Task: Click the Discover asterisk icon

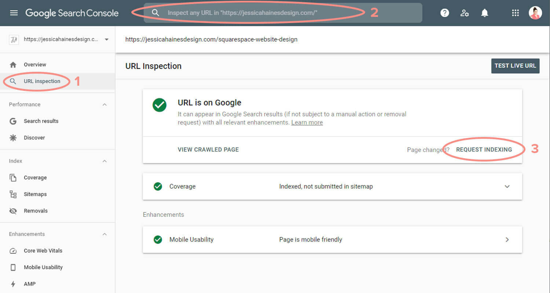Action: (13, 138)
